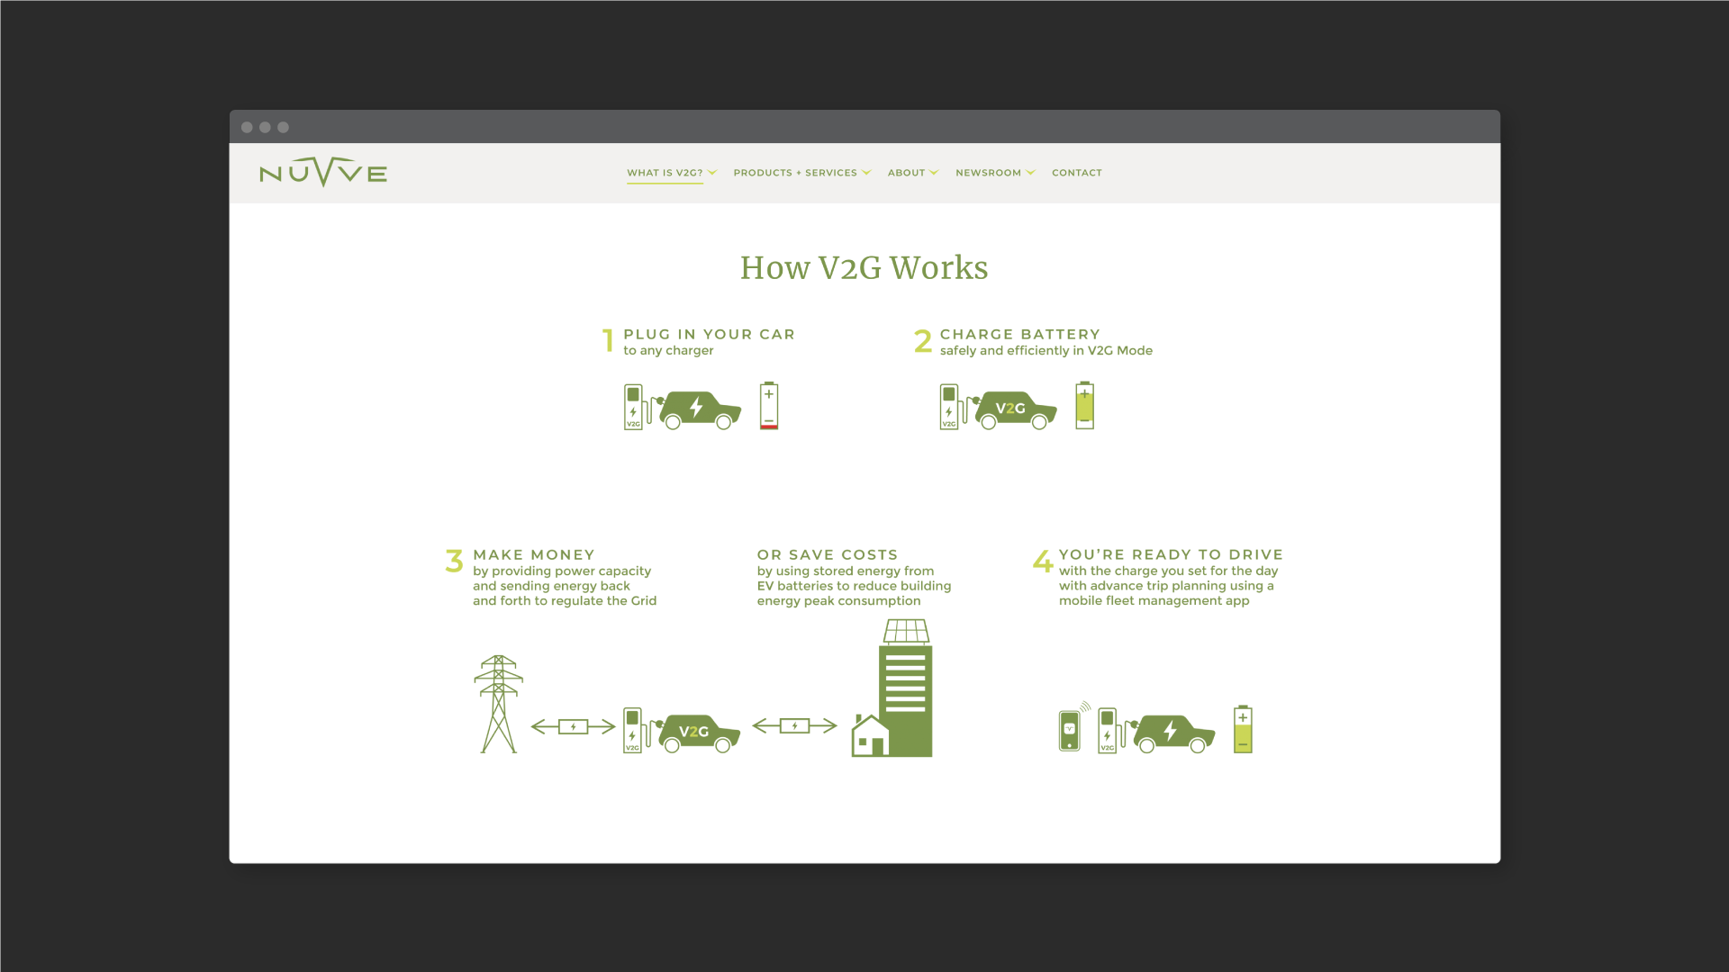Click the mobile phone app icon
This screenshot has width=1729, height=972.
tap(1070, 729)
